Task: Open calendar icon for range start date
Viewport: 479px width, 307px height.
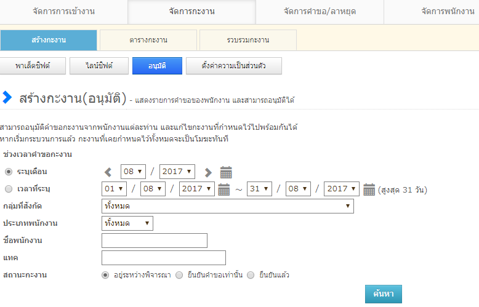Action: tap(223, 189)
